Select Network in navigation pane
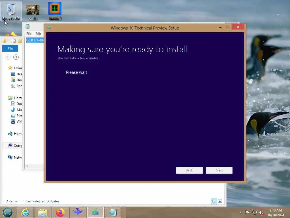This screenshot has height=218, width=290. point(15,157)
